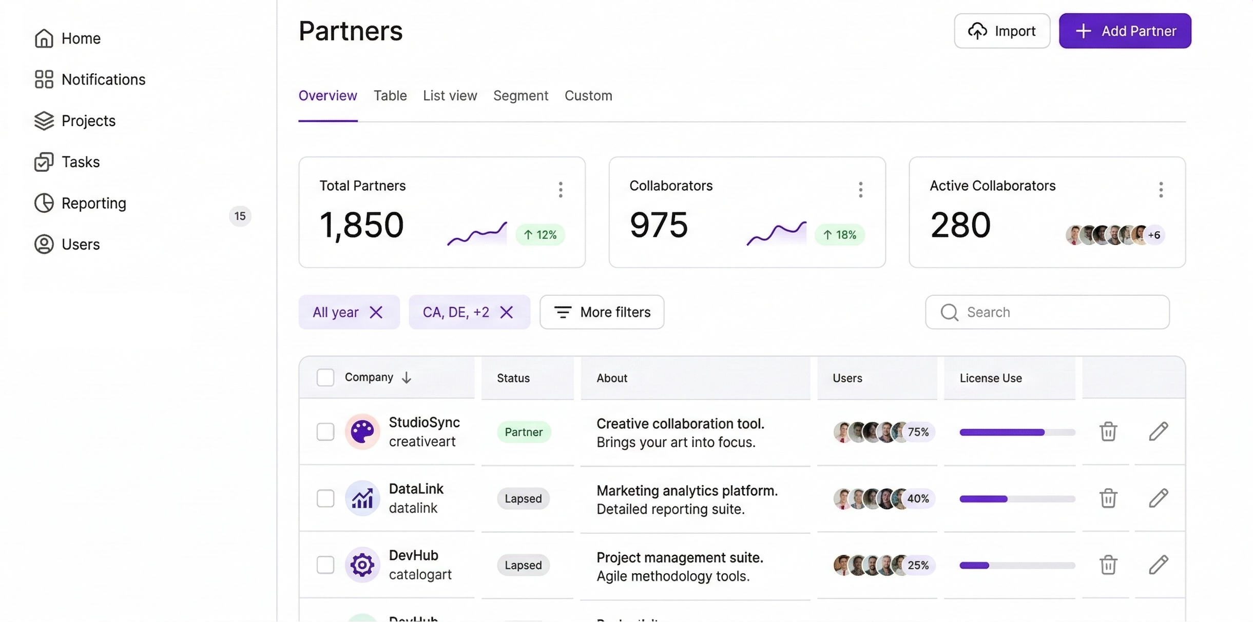
Task: Open Users section in sidebar
Action: coord(80,245)
